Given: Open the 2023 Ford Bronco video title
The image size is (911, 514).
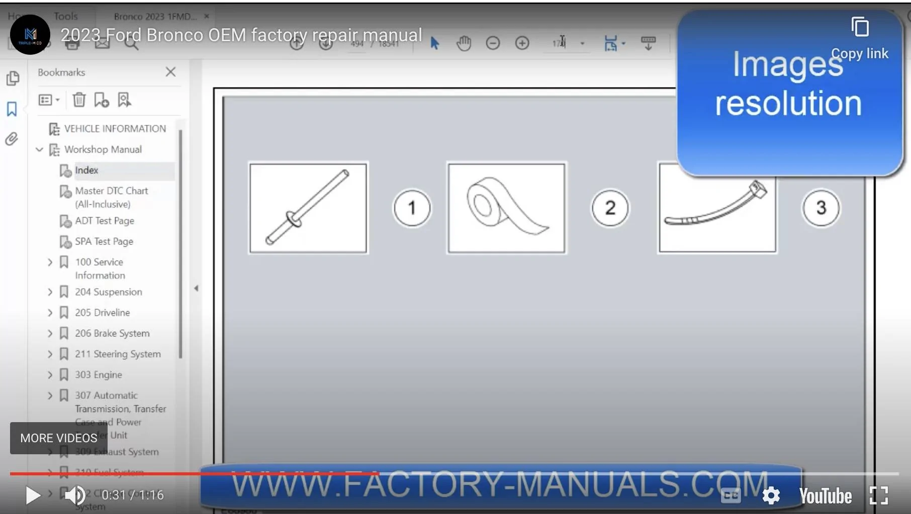Looking at the screenshot, I should (x=241, y=35).
